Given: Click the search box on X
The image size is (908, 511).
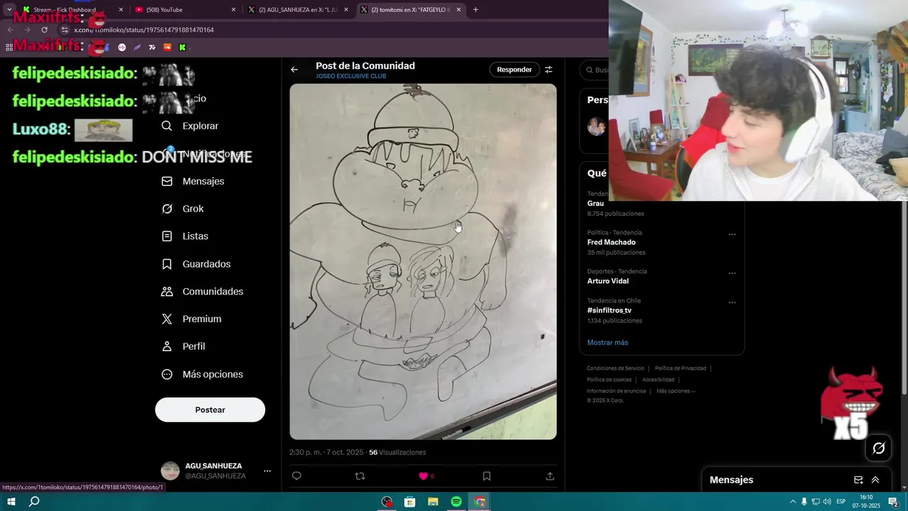Looking at the screenshot, I should pos(594,70).
